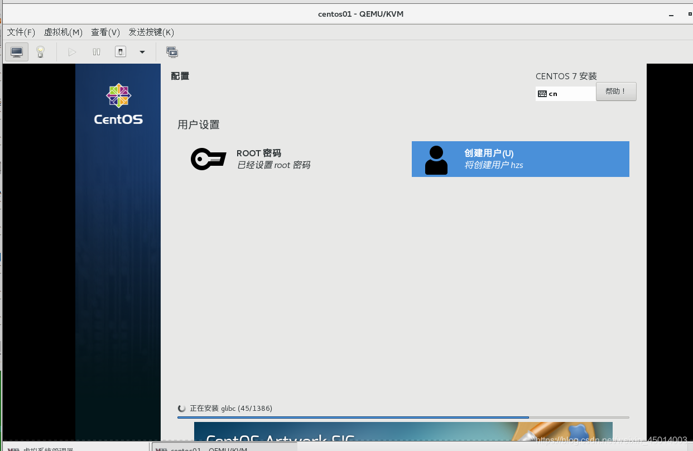This screenshot has width=693, height=451.
Task: Click the ROOT 密码 key icon
Action: tap(208, 159)
